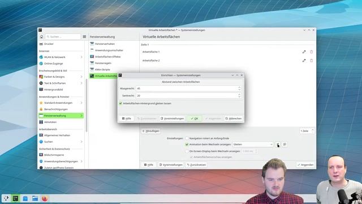Screen dimensions: 362x204
Task: Select Aktivitäten in the sidebar
Action: point(61,122)
